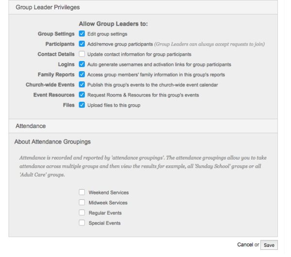Uncheck Access group members' family information
291x257 pixels.
pyautogui.click(x=82, y=75)
